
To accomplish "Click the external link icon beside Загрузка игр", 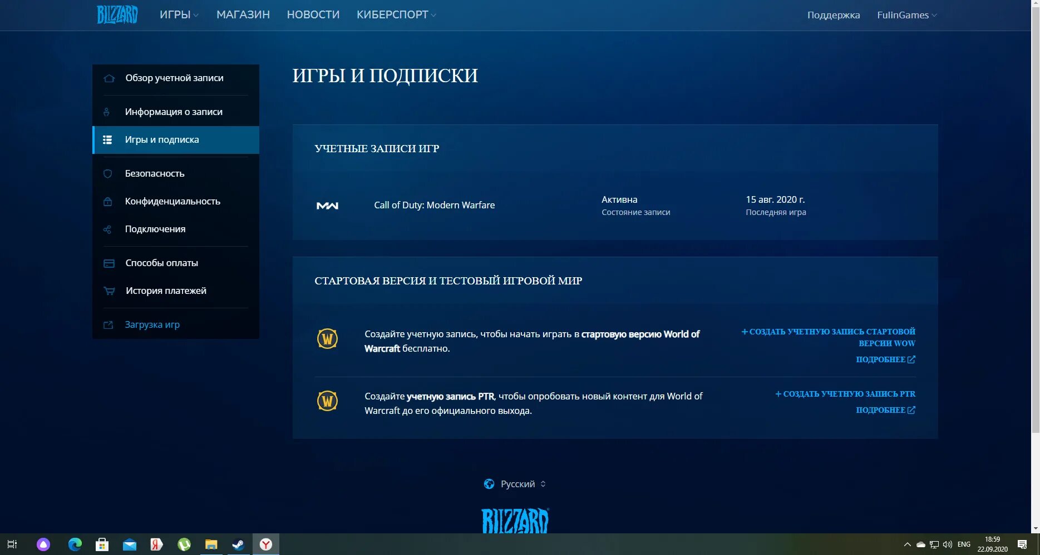I will click(109, 325).
